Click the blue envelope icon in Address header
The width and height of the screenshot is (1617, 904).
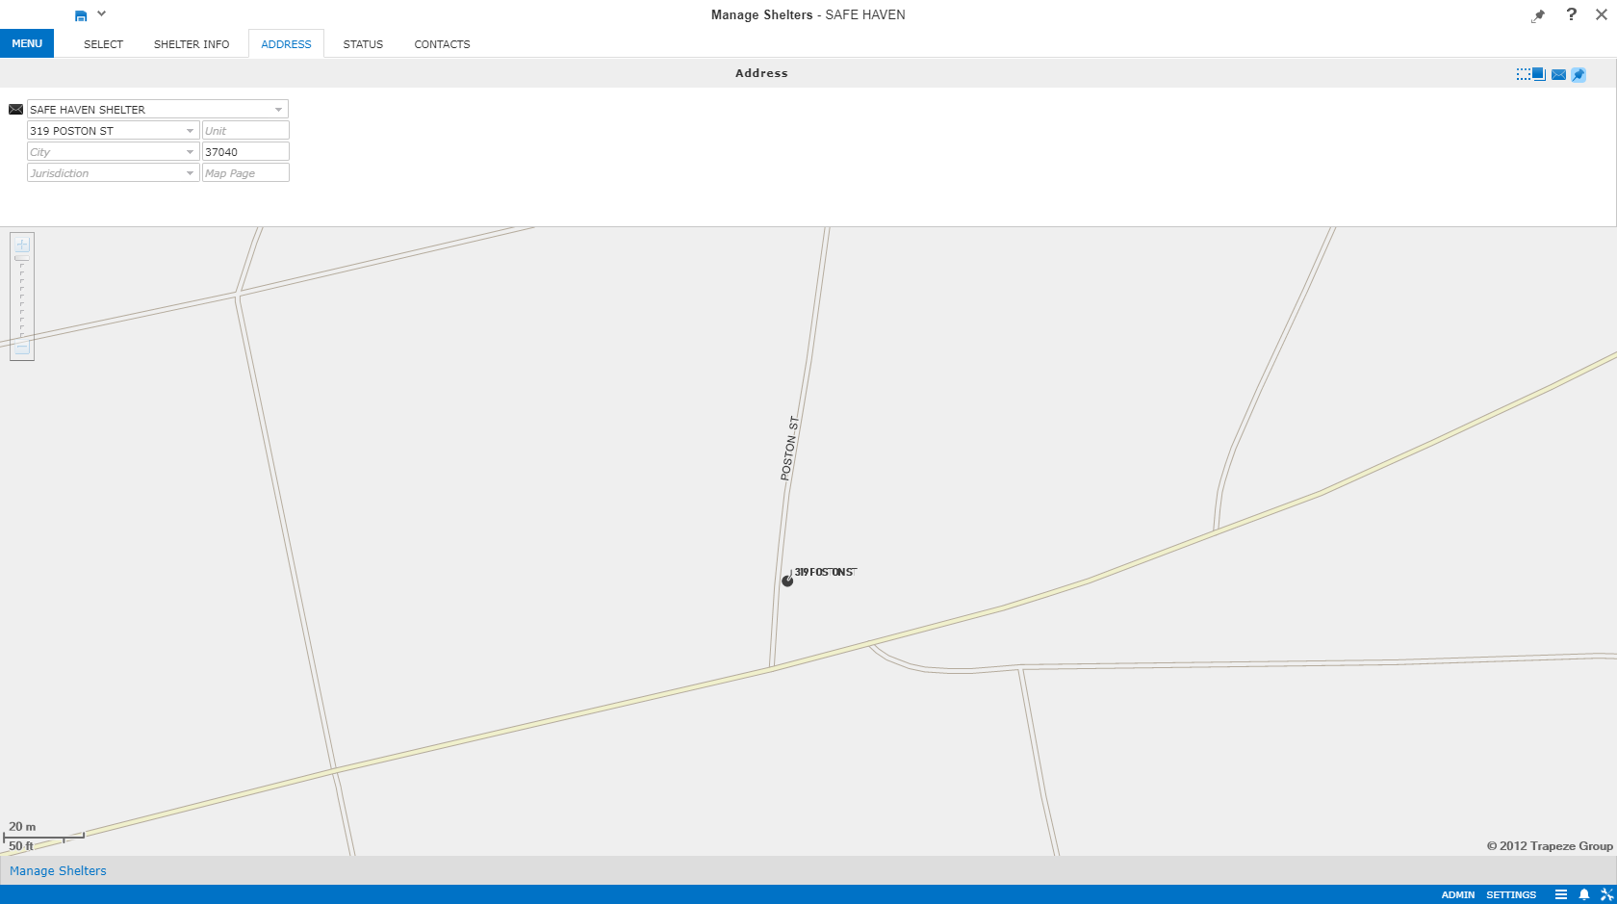tap(1558, 74)
